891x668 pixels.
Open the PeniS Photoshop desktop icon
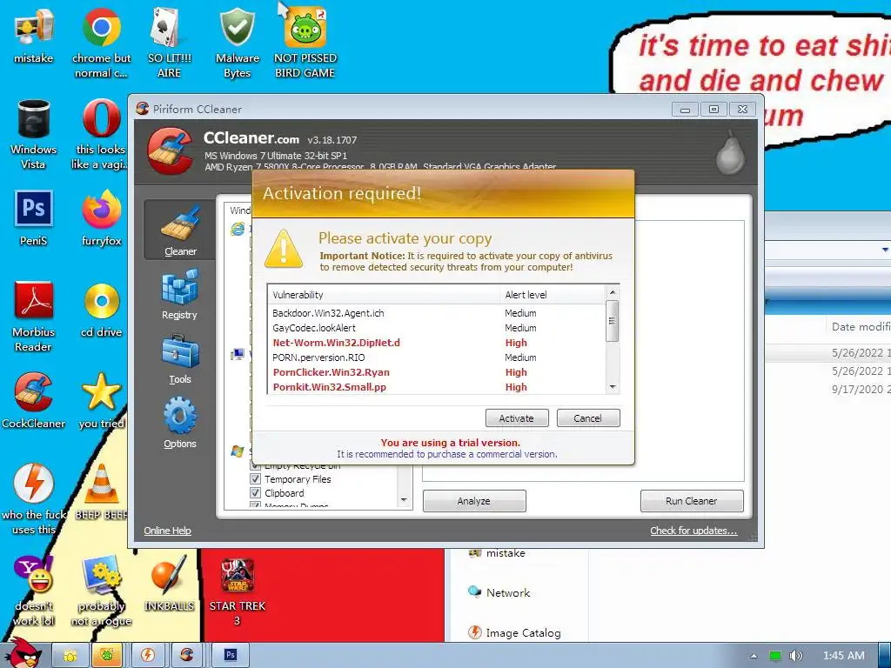tap(34, 218)
